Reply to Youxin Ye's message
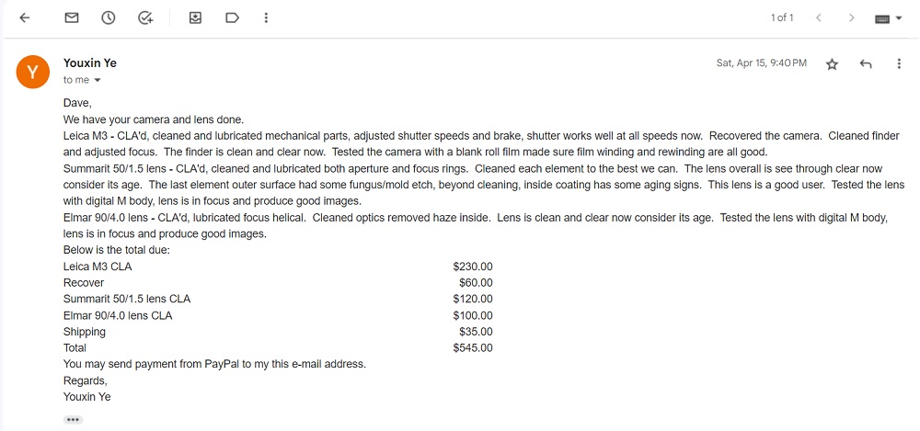The width and height of the screenshot is (920, 431). point(866,64)
